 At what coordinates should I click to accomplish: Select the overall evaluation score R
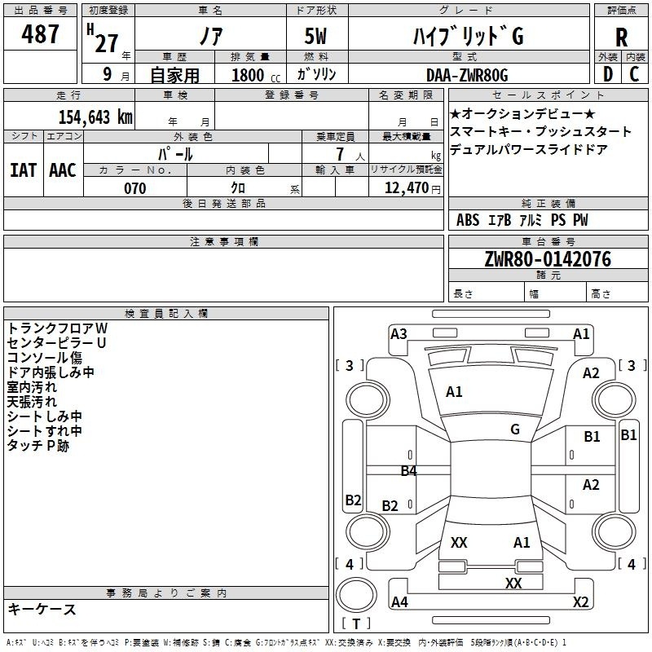pos(622,37)
